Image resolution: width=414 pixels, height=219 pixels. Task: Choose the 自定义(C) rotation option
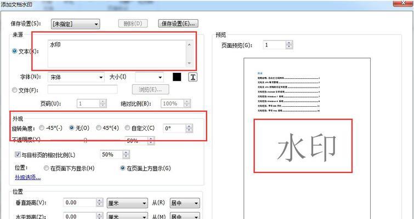[x=127, y=128]
